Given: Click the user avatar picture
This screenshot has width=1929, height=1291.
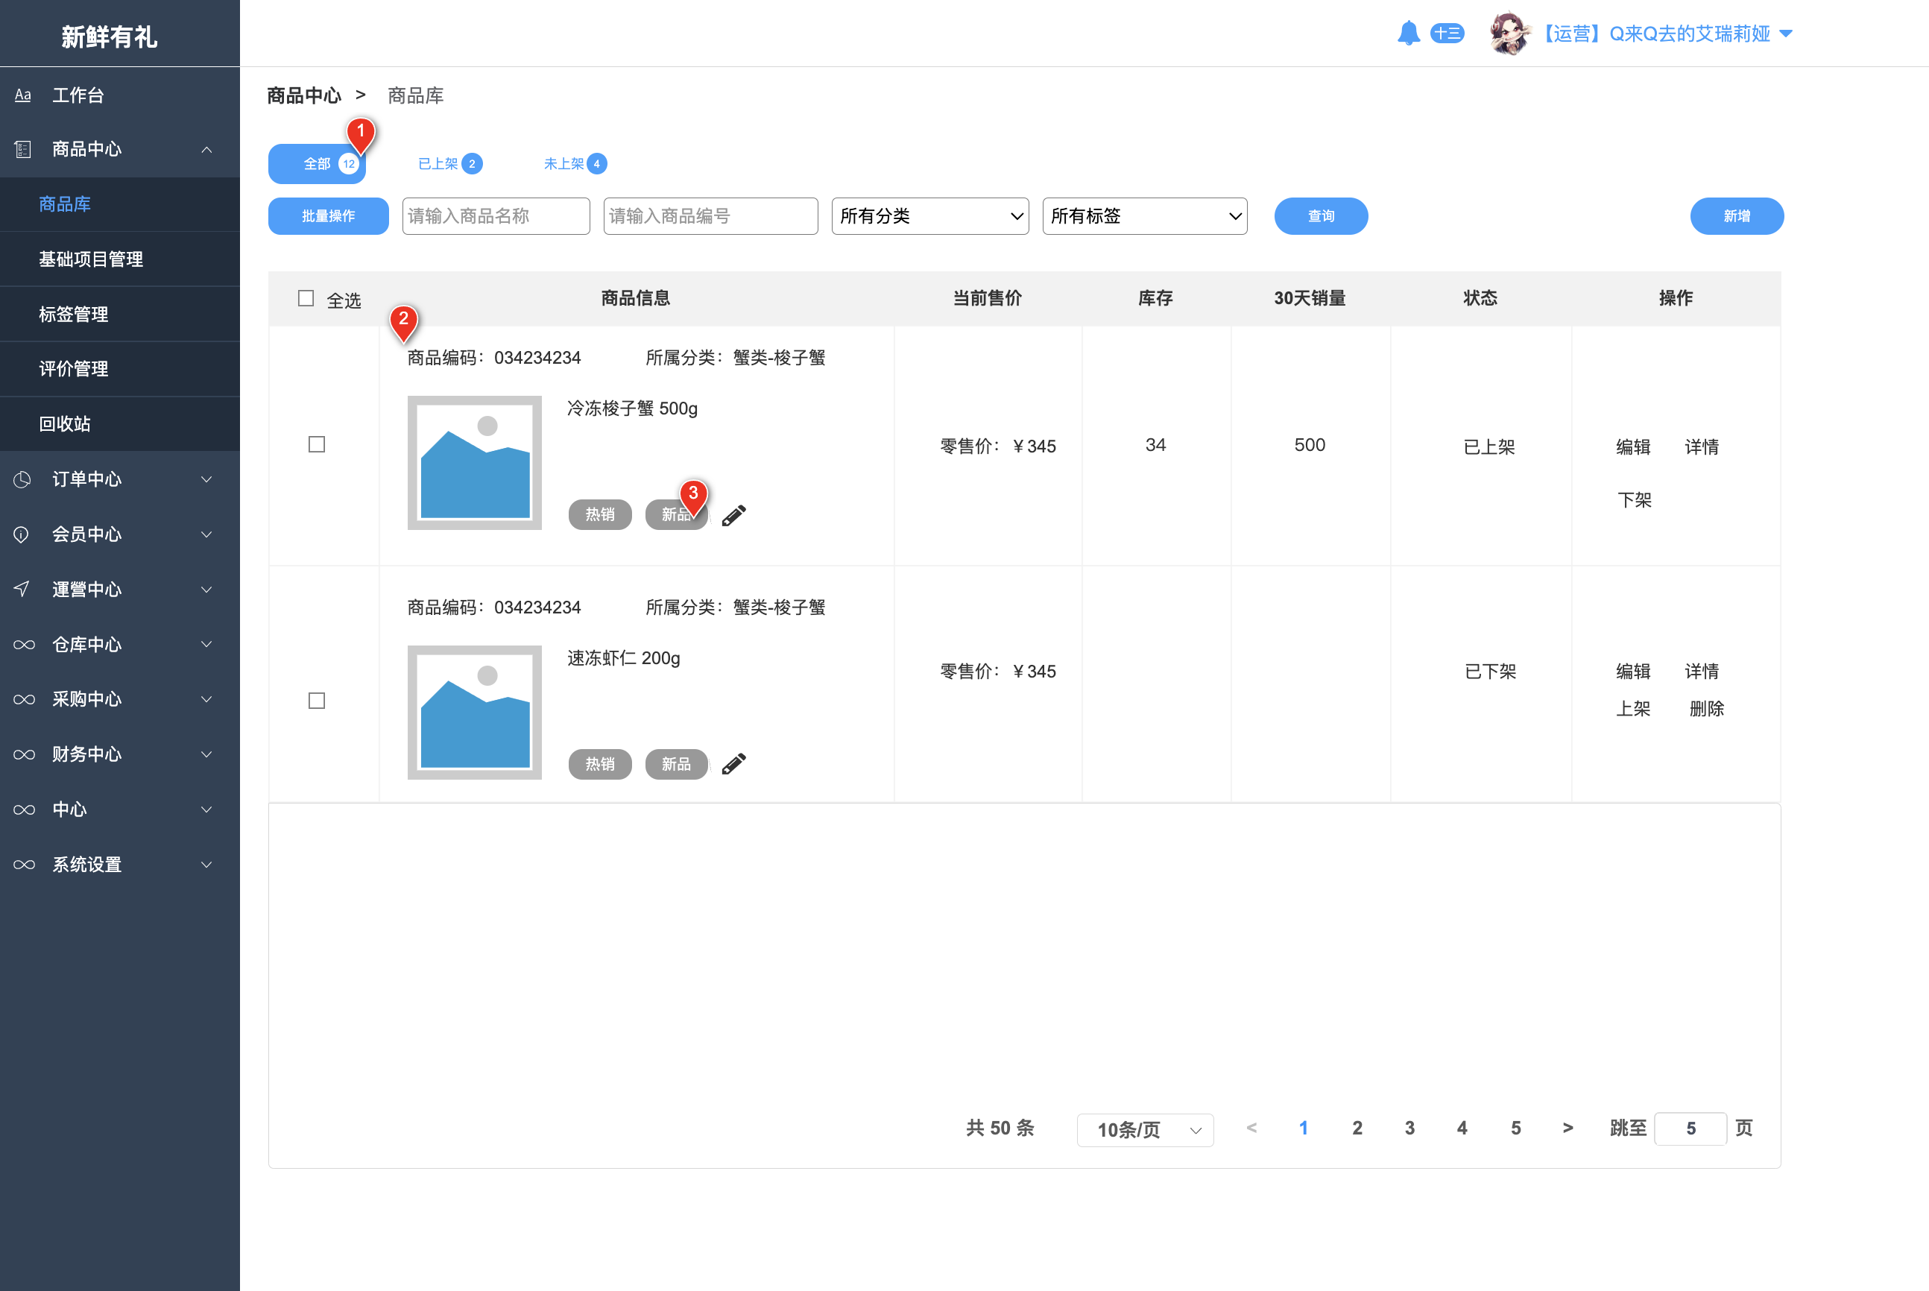Looking at the screenshot, I should (x=1510, y=33).
